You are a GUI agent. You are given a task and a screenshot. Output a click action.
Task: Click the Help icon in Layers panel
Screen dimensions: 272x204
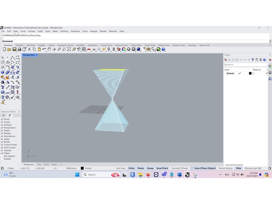(x=264, y=60)
